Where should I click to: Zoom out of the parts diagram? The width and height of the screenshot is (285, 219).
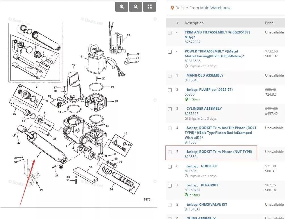(136, 7)
